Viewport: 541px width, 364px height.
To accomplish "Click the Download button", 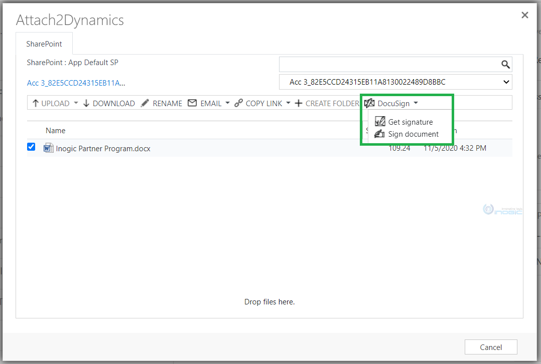I will 109,103.
